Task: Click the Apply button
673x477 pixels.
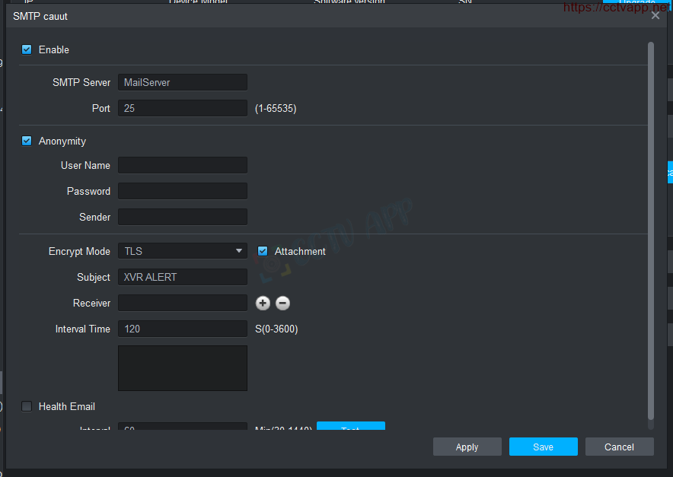Action: pyautogui.click(x=467, y=447)
